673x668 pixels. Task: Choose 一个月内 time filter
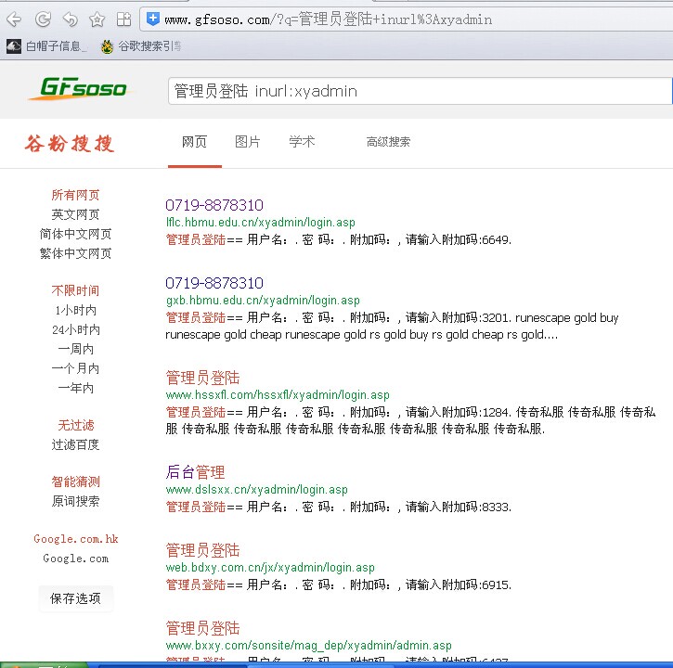tap(75, 368)
